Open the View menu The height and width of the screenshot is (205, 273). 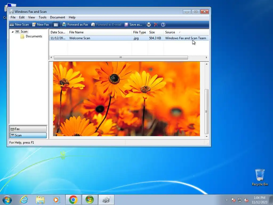point(31,17)
